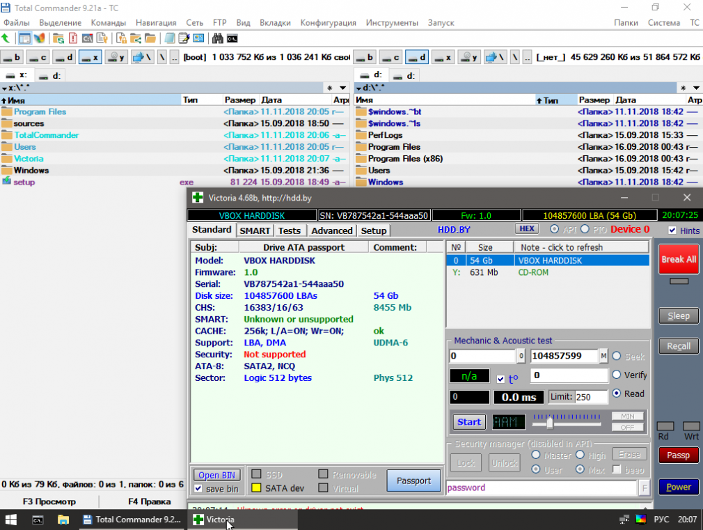
Task: Select the Read radio button
Action: [x=617, y=393]
